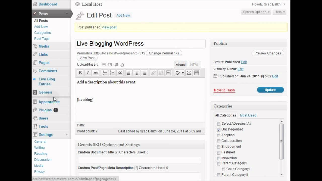Open the Screen Options dropdown
Image resolution: width=322 pixels, height=181 pixels.
[256, 12]
